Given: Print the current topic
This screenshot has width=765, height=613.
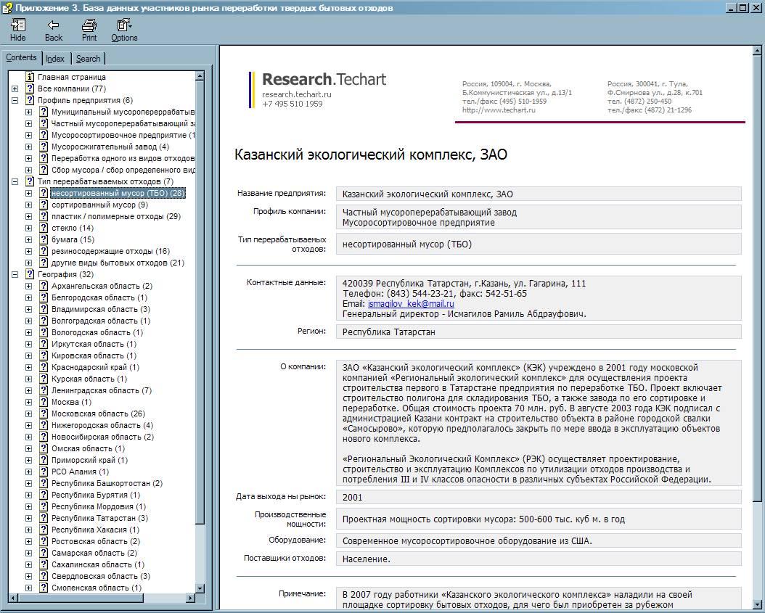Looking at the screenshot, I should [89, 30].
